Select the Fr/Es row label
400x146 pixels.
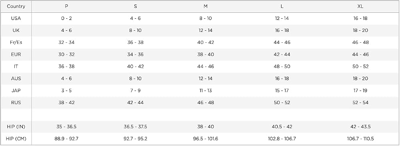point(16,42)
